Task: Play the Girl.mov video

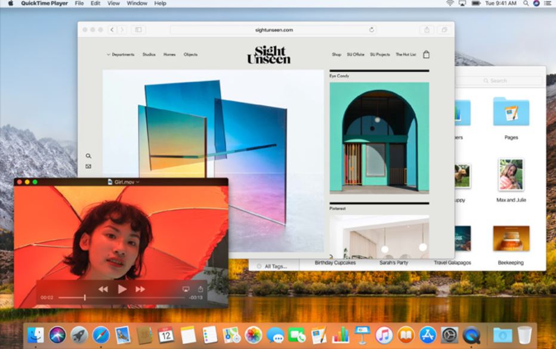Action: pos(122,289)
